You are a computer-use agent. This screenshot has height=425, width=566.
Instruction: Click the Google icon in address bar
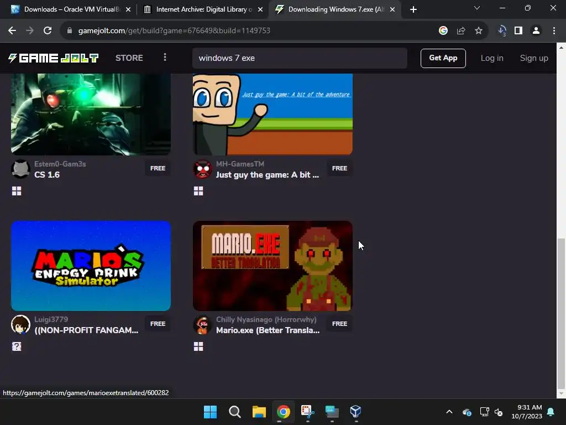pos(443,31)
